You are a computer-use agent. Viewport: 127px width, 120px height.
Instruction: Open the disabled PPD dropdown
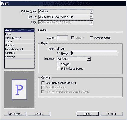(x=66, y=22)
